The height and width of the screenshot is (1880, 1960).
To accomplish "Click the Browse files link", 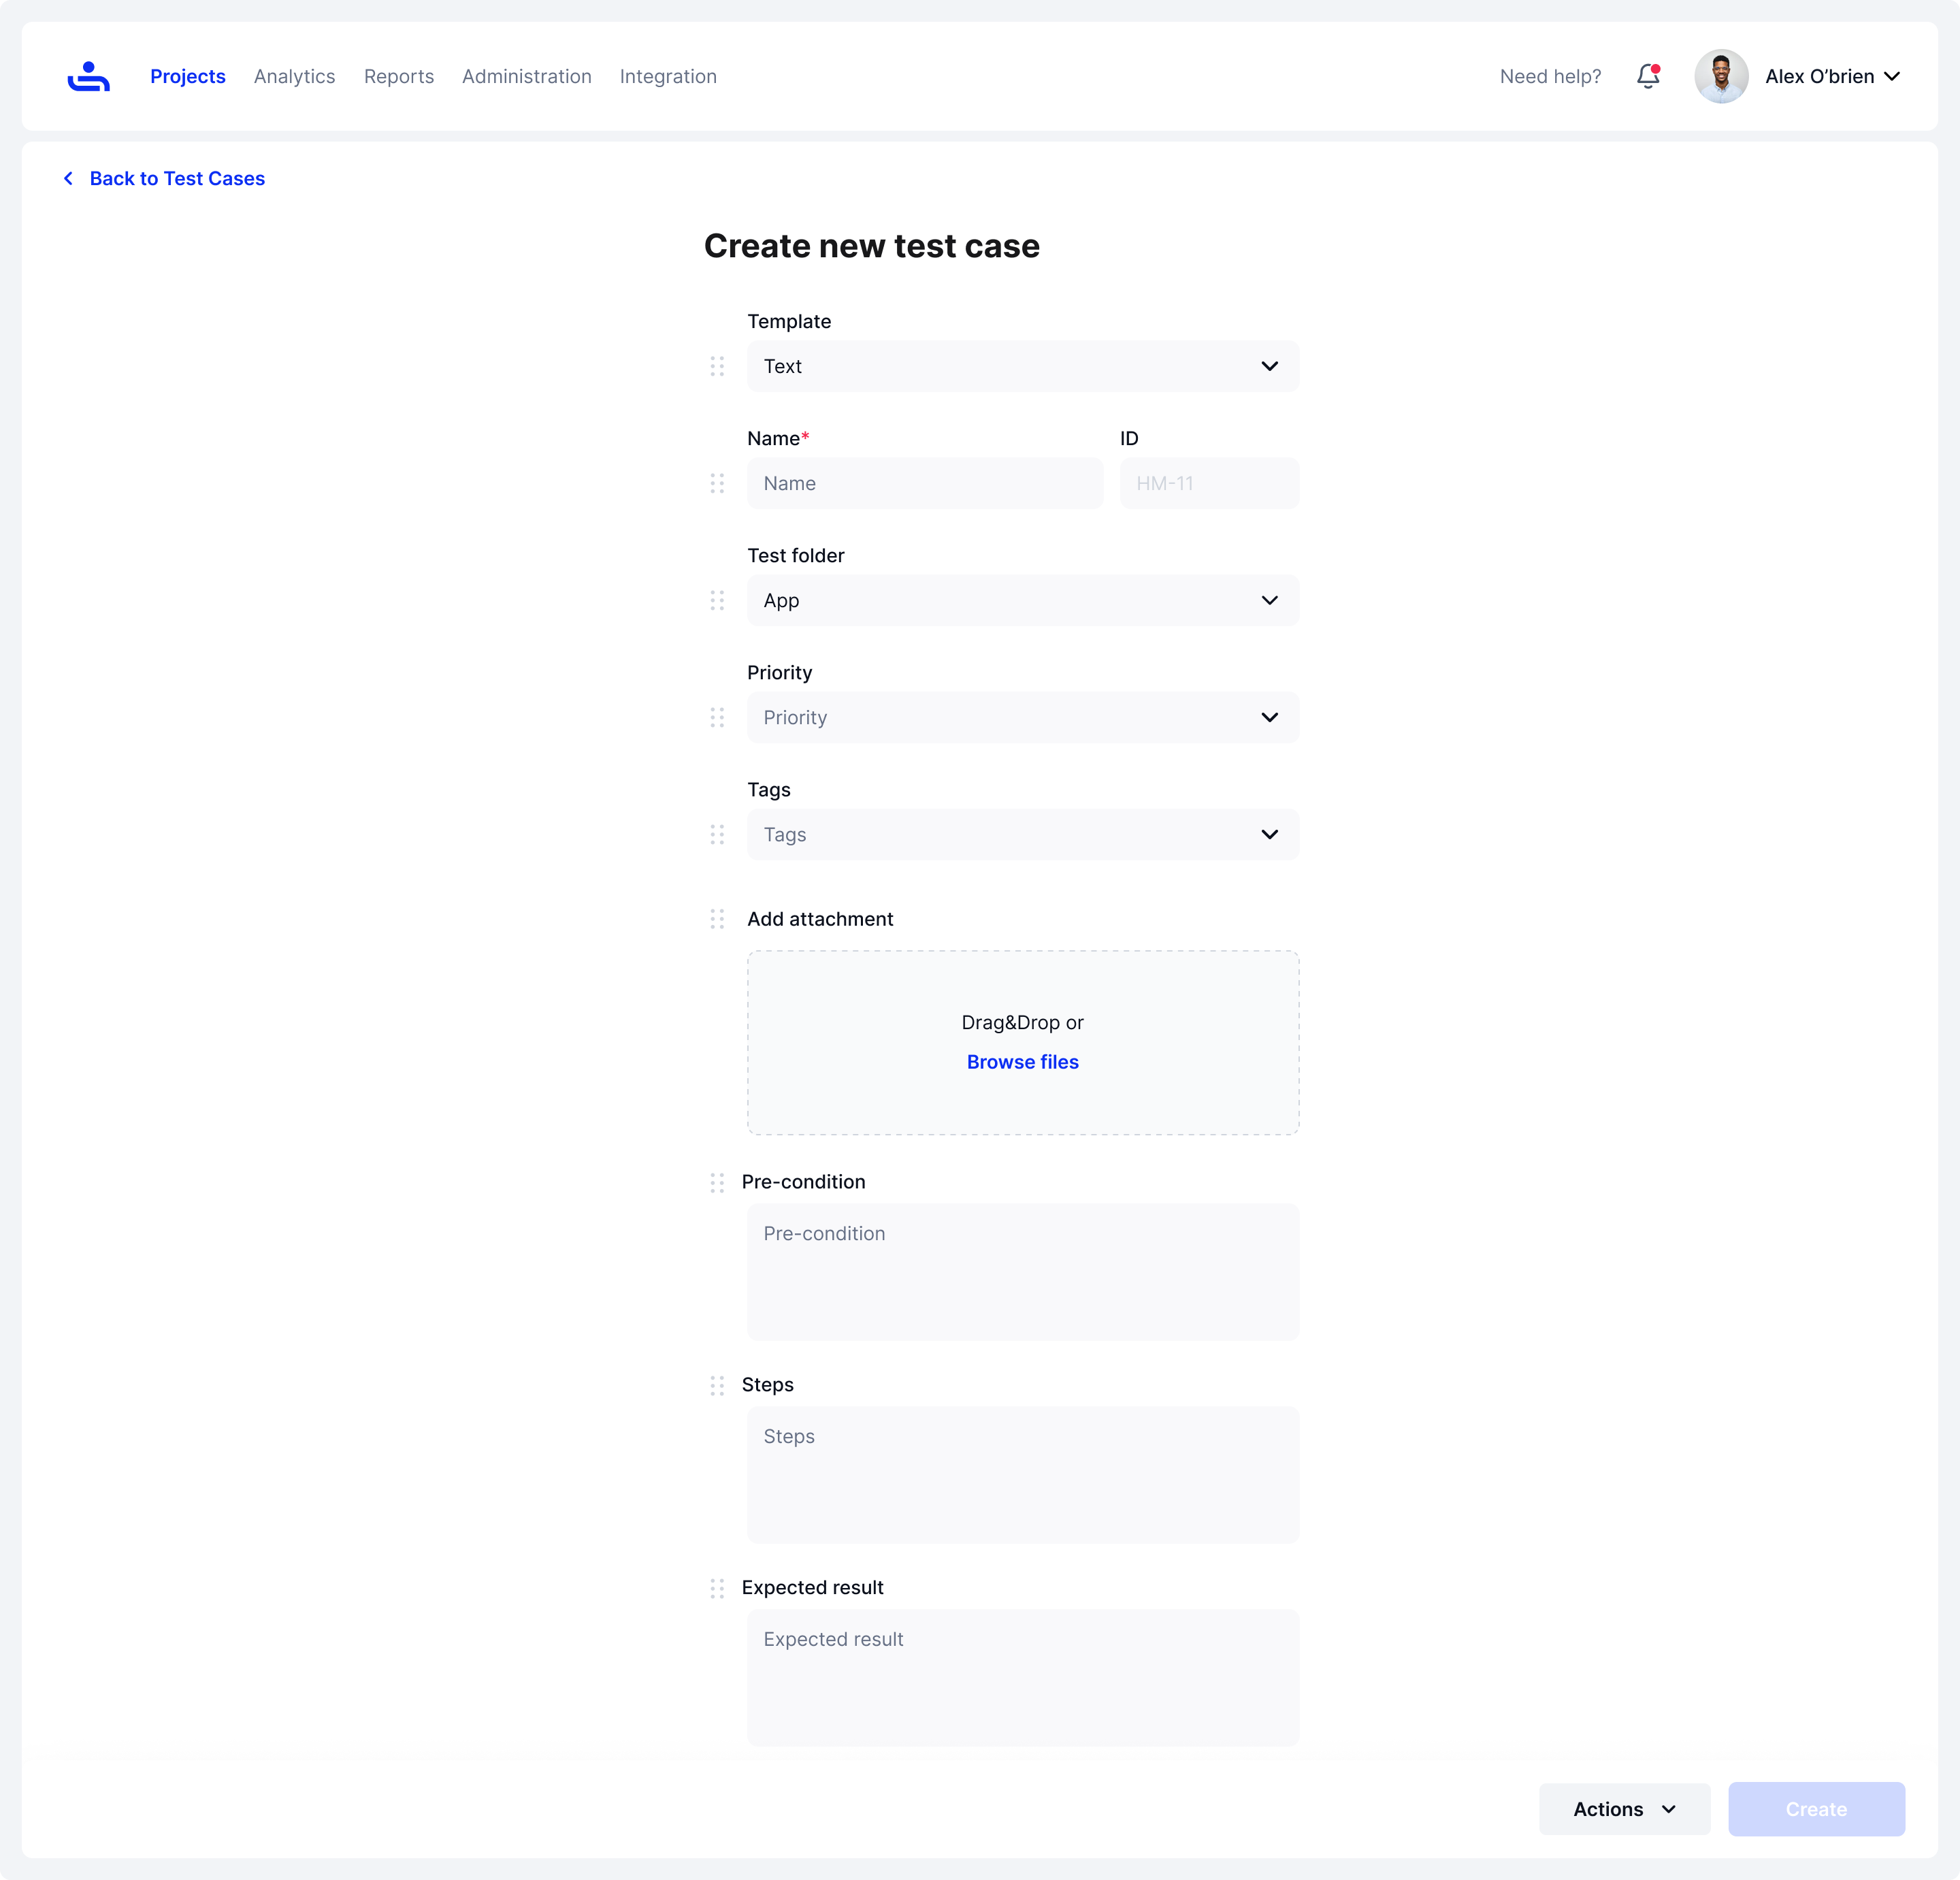I will tap(1022, 1062).
